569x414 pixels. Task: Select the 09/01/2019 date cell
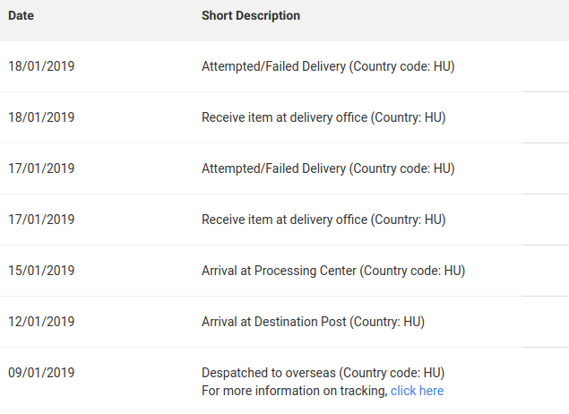(41, 373)
